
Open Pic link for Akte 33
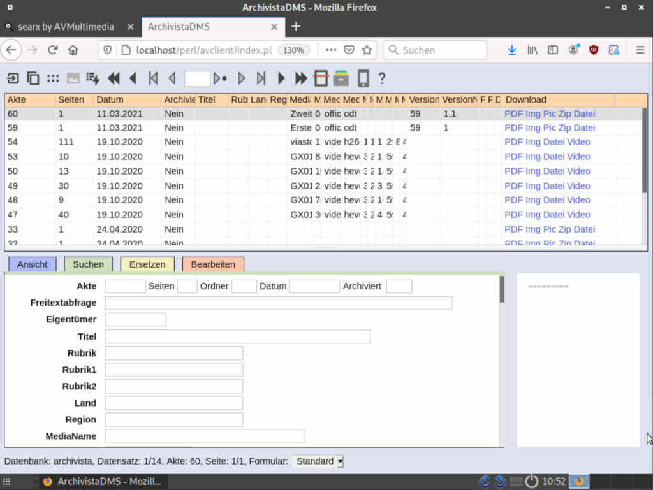click(550, 229)
